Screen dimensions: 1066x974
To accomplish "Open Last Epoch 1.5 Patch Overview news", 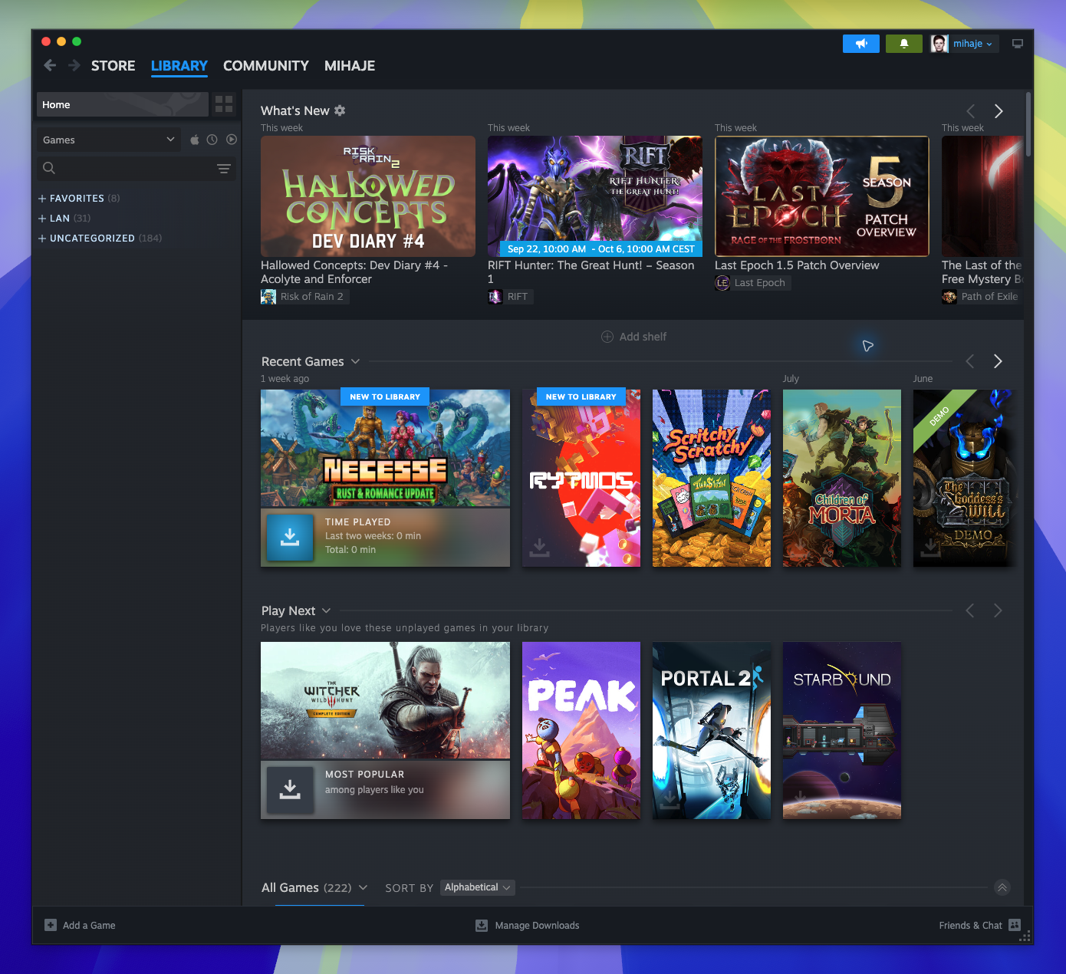I will pyautogui.click(x=822, y=196).
